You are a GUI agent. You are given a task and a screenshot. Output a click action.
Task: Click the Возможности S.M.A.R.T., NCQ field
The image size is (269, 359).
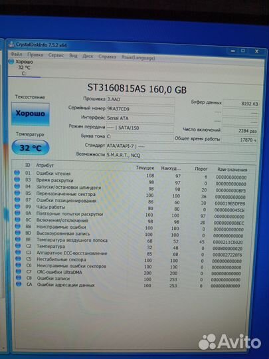point(181,156)
